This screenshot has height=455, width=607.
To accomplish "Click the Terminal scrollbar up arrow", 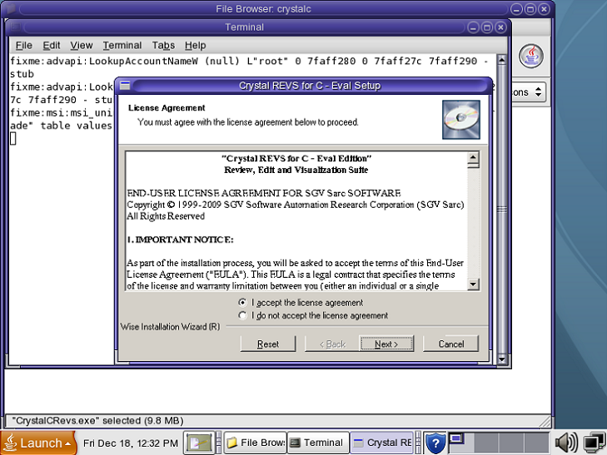I will tap(502, 60).
